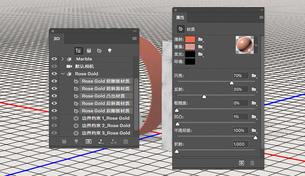Toggle visibility of Rose Gold 后膨胀材质
This screenshot has height=176, width=305.
(54, 110)
